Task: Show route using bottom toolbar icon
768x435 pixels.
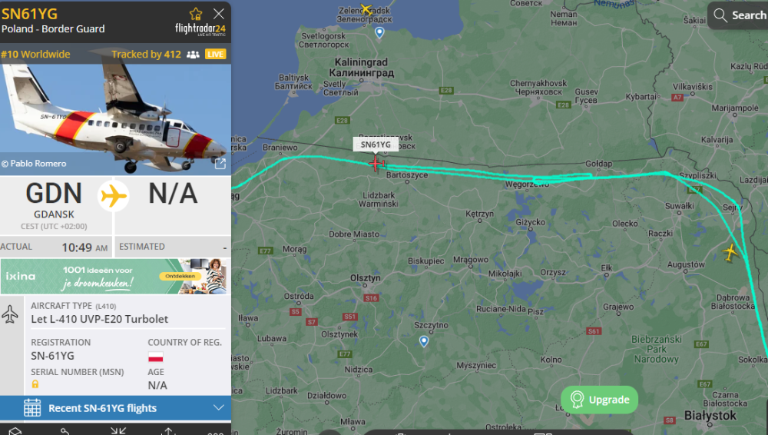Action: (x=65, y=431)
